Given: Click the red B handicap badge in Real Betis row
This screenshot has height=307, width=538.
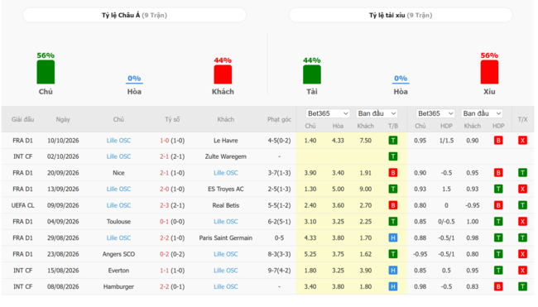Looking at the screenshot, I should [498, 205].
